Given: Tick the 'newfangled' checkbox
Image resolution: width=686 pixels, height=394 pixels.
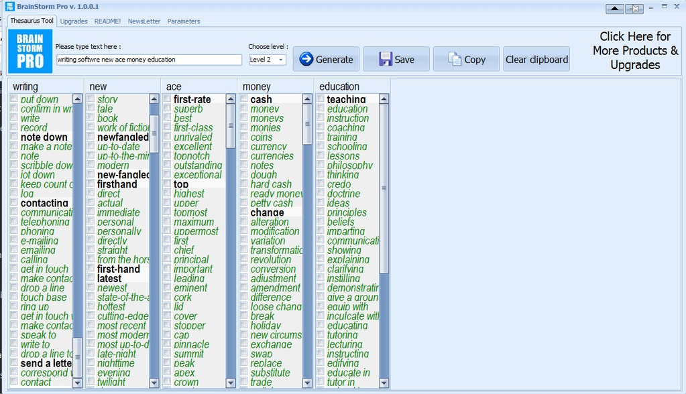Looking at the screenshot, I should coord(91,137).
